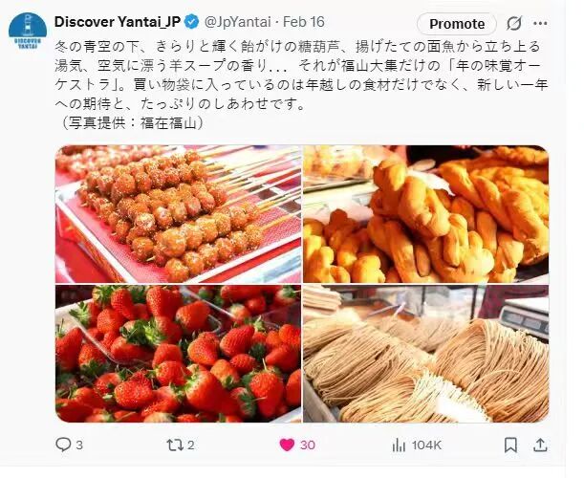Click the Promote button
Screen dimensions: 584x478
tap(457, 24)
